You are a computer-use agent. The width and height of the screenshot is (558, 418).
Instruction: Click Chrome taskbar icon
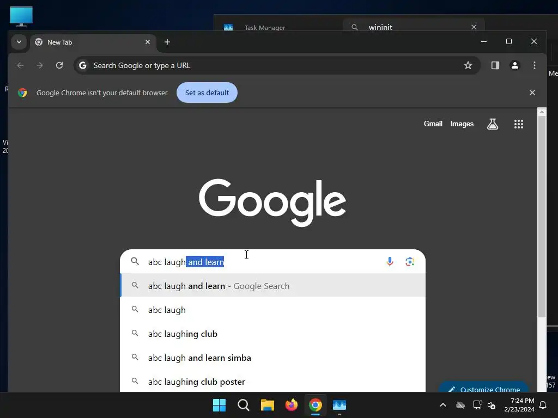(x=316, y=405)
